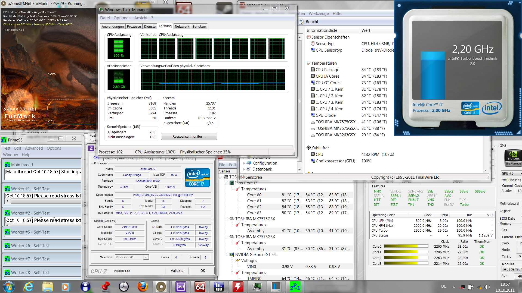Open CPU-Z processor Selection dropdown

[x=146, y=257]
